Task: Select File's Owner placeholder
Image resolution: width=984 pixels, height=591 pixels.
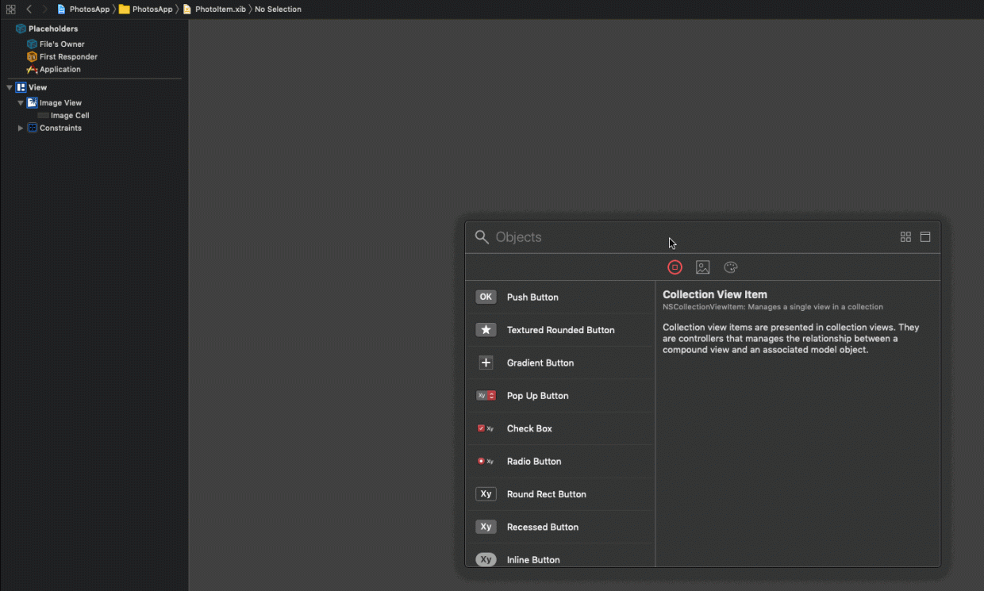Action: [62, 44]
